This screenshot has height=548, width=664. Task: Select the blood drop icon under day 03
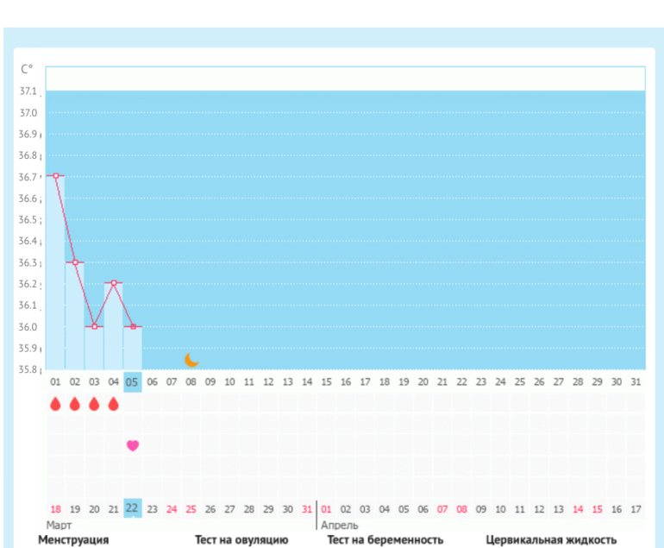tap(94, 404)
